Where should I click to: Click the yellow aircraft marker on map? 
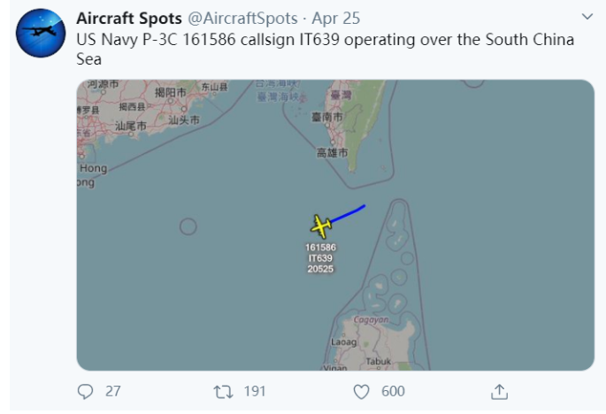click(x=321, y=226)
